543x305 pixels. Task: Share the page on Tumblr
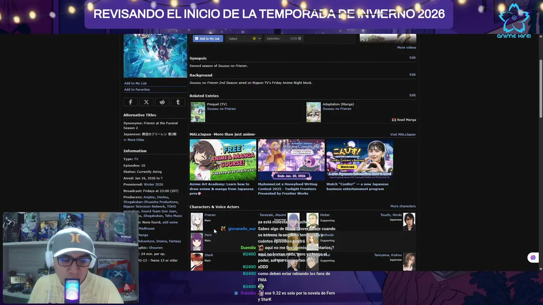pyautogui.click(x=178, y=102)
